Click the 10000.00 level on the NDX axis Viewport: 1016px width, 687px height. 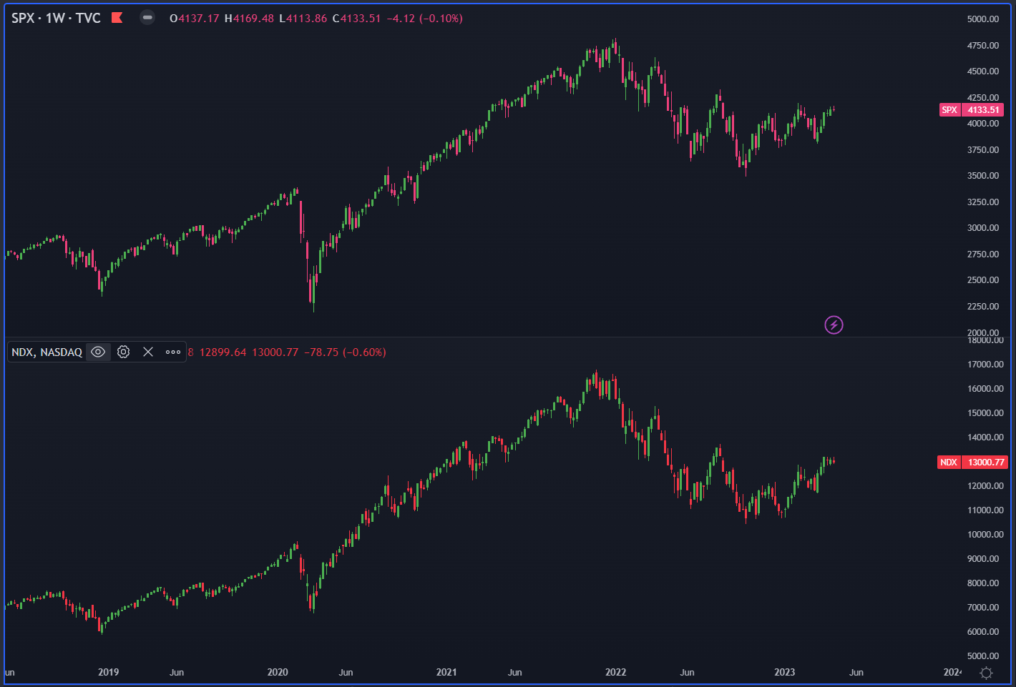[x=985, y=535]
